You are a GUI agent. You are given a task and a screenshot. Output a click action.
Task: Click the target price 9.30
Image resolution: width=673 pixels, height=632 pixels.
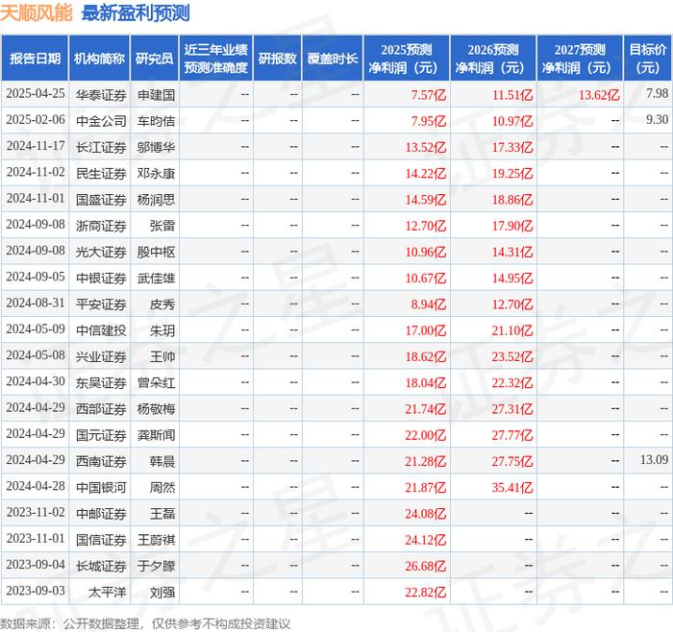657,120
